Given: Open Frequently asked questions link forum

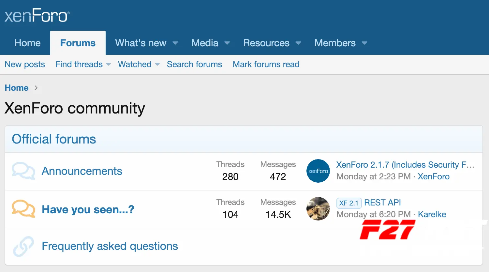Looking at the screenshot, I should coord(110,246).
